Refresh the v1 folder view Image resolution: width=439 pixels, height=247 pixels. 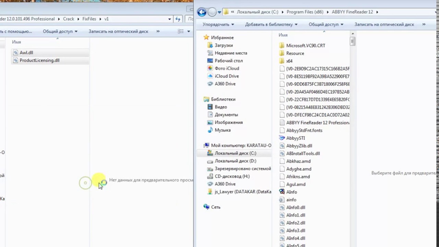pos(178,19)
